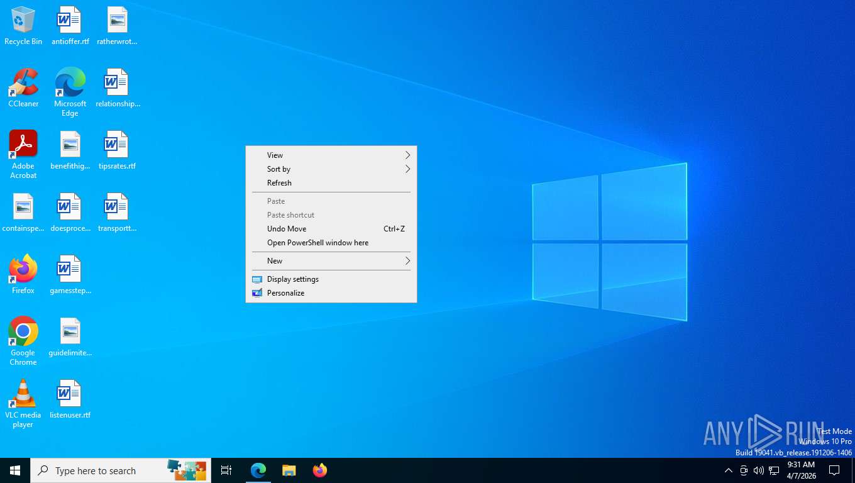Select the VLC media player shortcut
Image resolution: width=855 pixels, height=483 pixels.
pos(23,404)
